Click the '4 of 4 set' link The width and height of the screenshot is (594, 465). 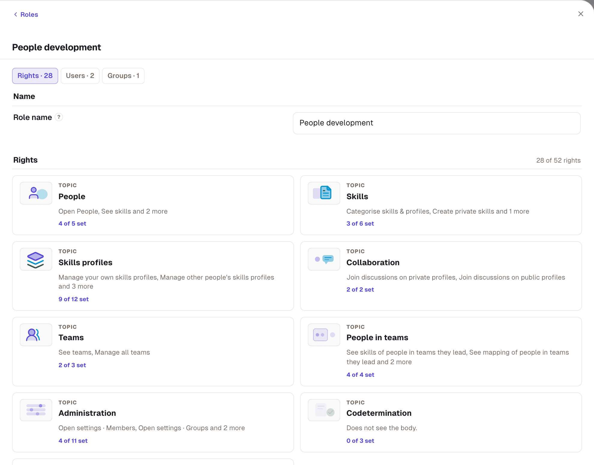pyautogui.click(x=360, y=375)
